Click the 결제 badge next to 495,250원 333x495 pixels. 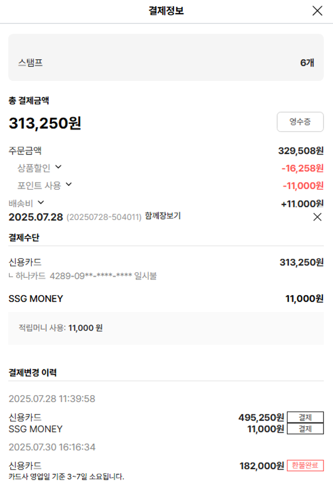305,417
